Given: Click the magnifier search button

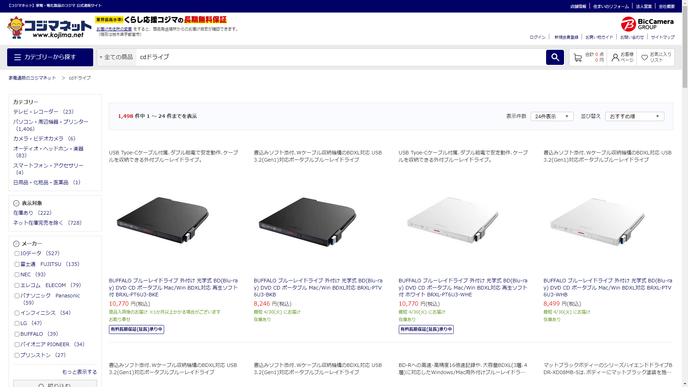Looking at the screenshot, I should (x=555, y=57).
